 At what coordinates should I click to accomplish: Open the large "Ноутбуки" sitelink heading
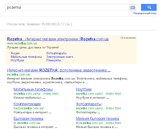[x=84, y=89]
